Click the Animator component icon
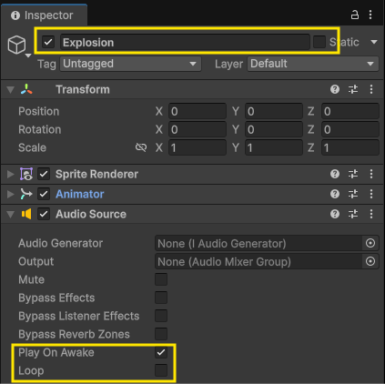Viewport: 385px width, 384px height. click(x=26, y=194)
